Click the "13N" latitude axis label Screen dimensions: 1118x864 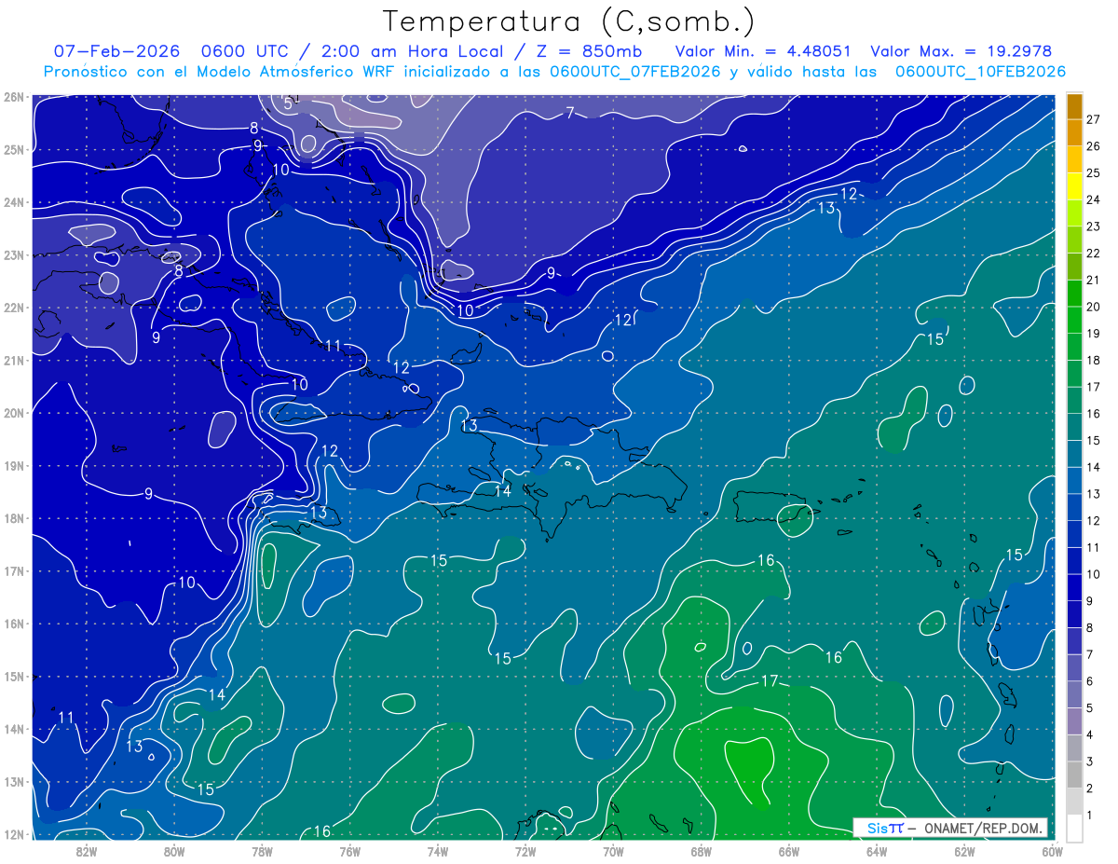click(x=14, y=782)
